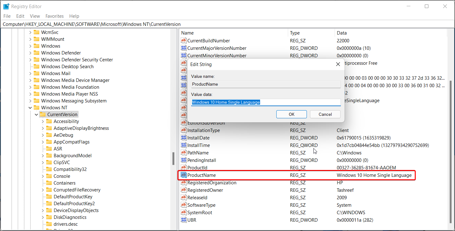
Task: Click the open folder icon for CurrentVersion
Action: click(42, 115)
